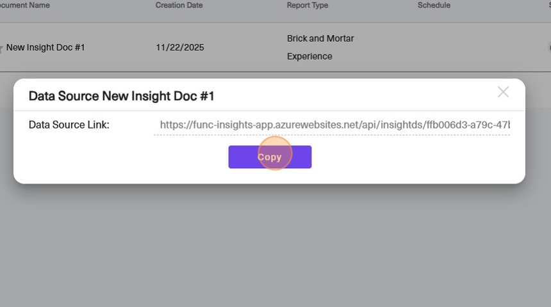
Task: Sort by Creation Date column header
Action: (179, 5)
